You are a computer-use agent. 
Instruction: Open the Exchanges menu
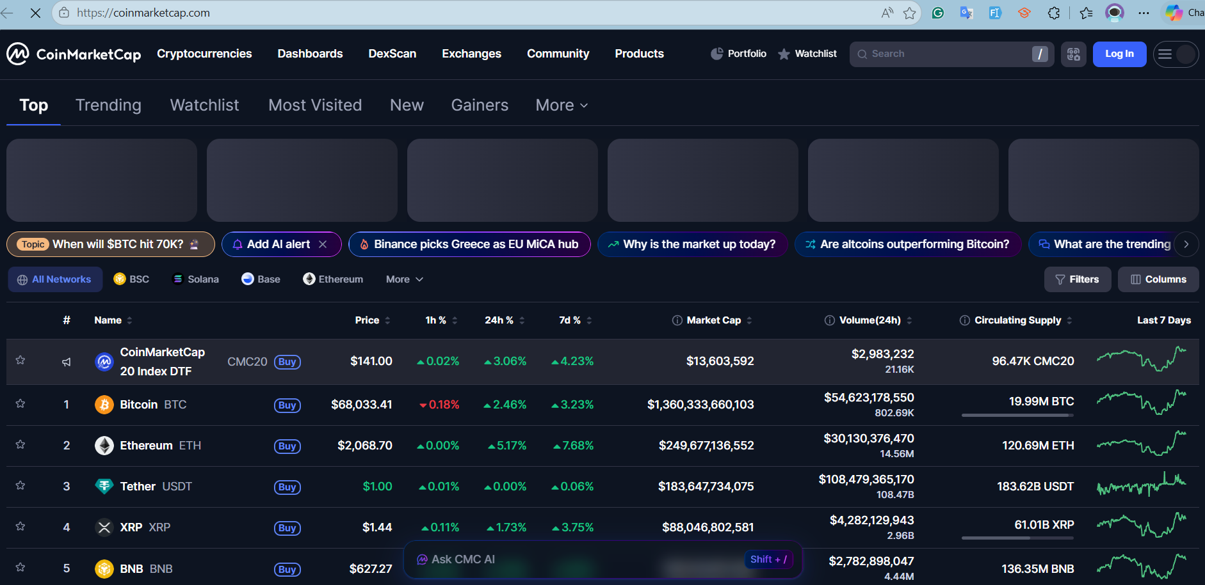[471, 54]
